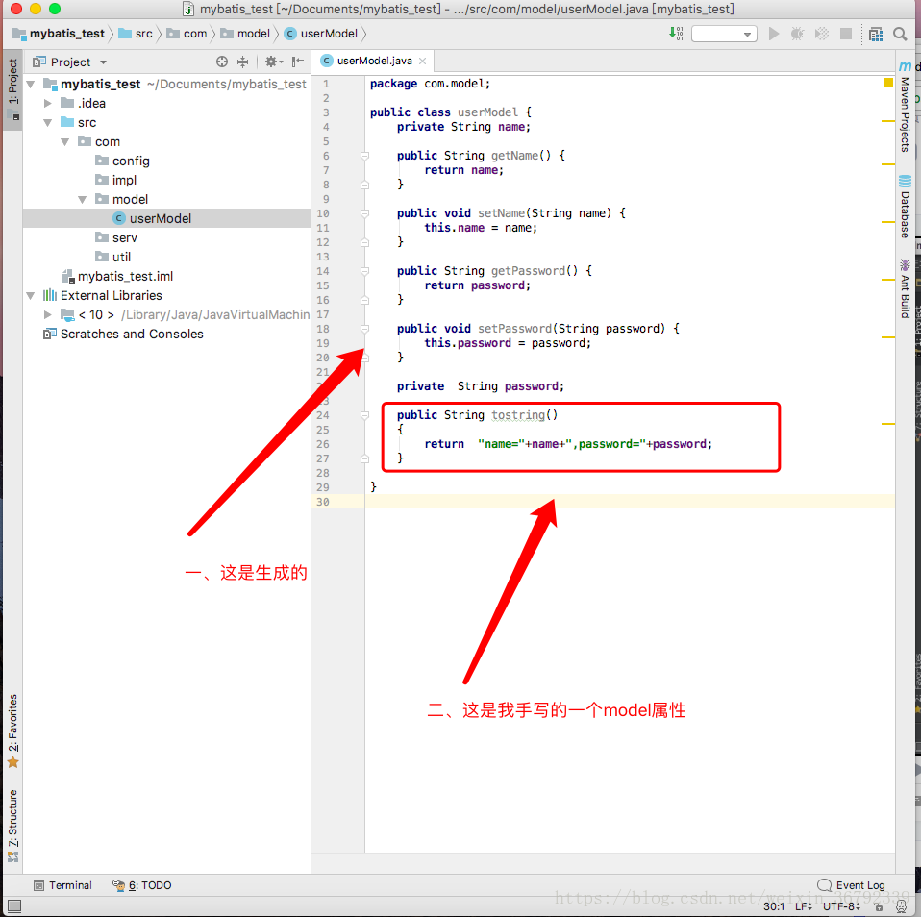Image resolution: width=921 pixels, height=917 pixels.
Task: Open Project Structure icon
Action: pyautogui.click(x=876, y=34)
